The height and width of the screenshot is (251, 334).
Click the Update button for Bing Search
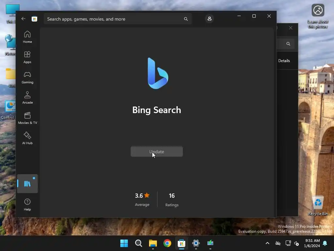(x=157, y=152)
